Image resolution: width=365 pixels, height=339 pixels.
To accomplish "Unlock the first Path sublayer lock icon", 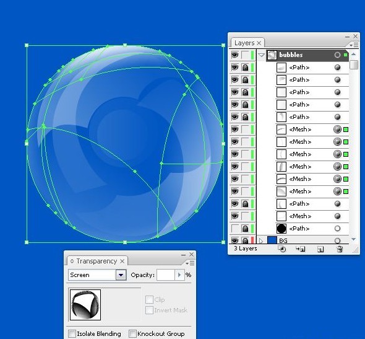I will click(x=245, y=68).
